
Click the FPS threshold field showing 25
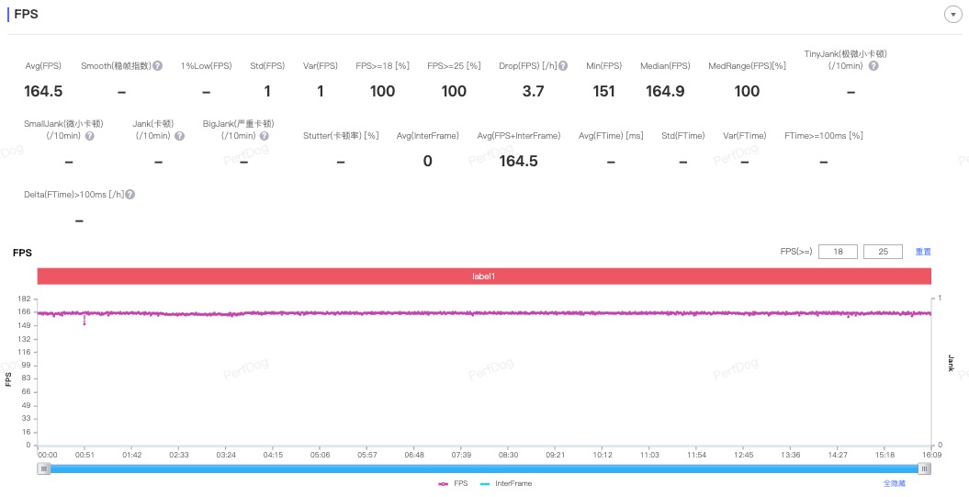point(883,252)
